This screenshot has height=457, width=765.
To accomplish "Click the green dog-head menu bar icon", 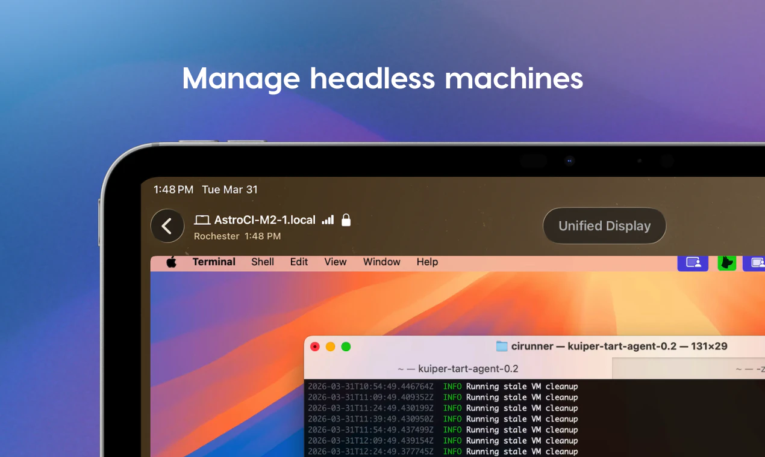I will click(x=726, y=263).
